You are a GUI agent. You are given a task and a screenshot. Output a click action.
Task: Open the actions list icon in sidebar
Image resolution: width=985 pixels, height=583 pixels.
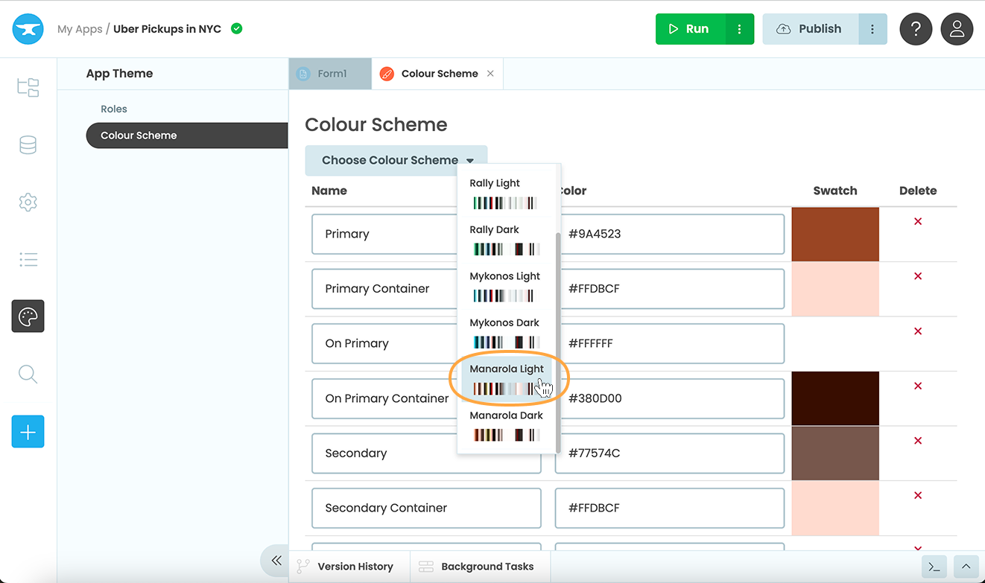click(x=28, y=259)
